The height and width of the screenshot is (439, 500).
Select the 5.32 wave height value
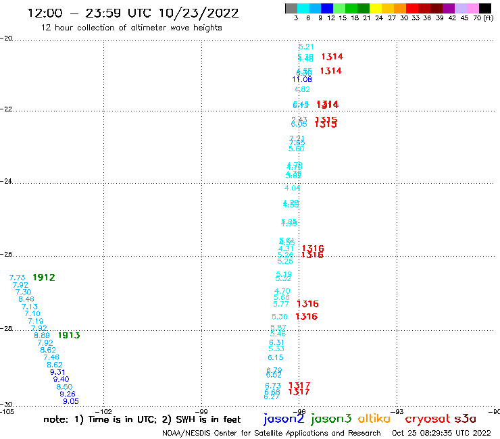click(283, 279)
